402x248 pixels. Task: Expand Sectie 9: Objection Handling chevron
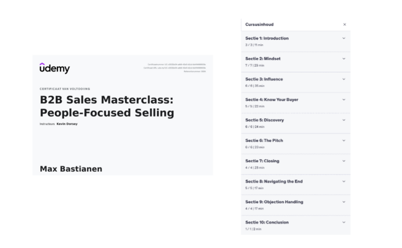[344, 202]
